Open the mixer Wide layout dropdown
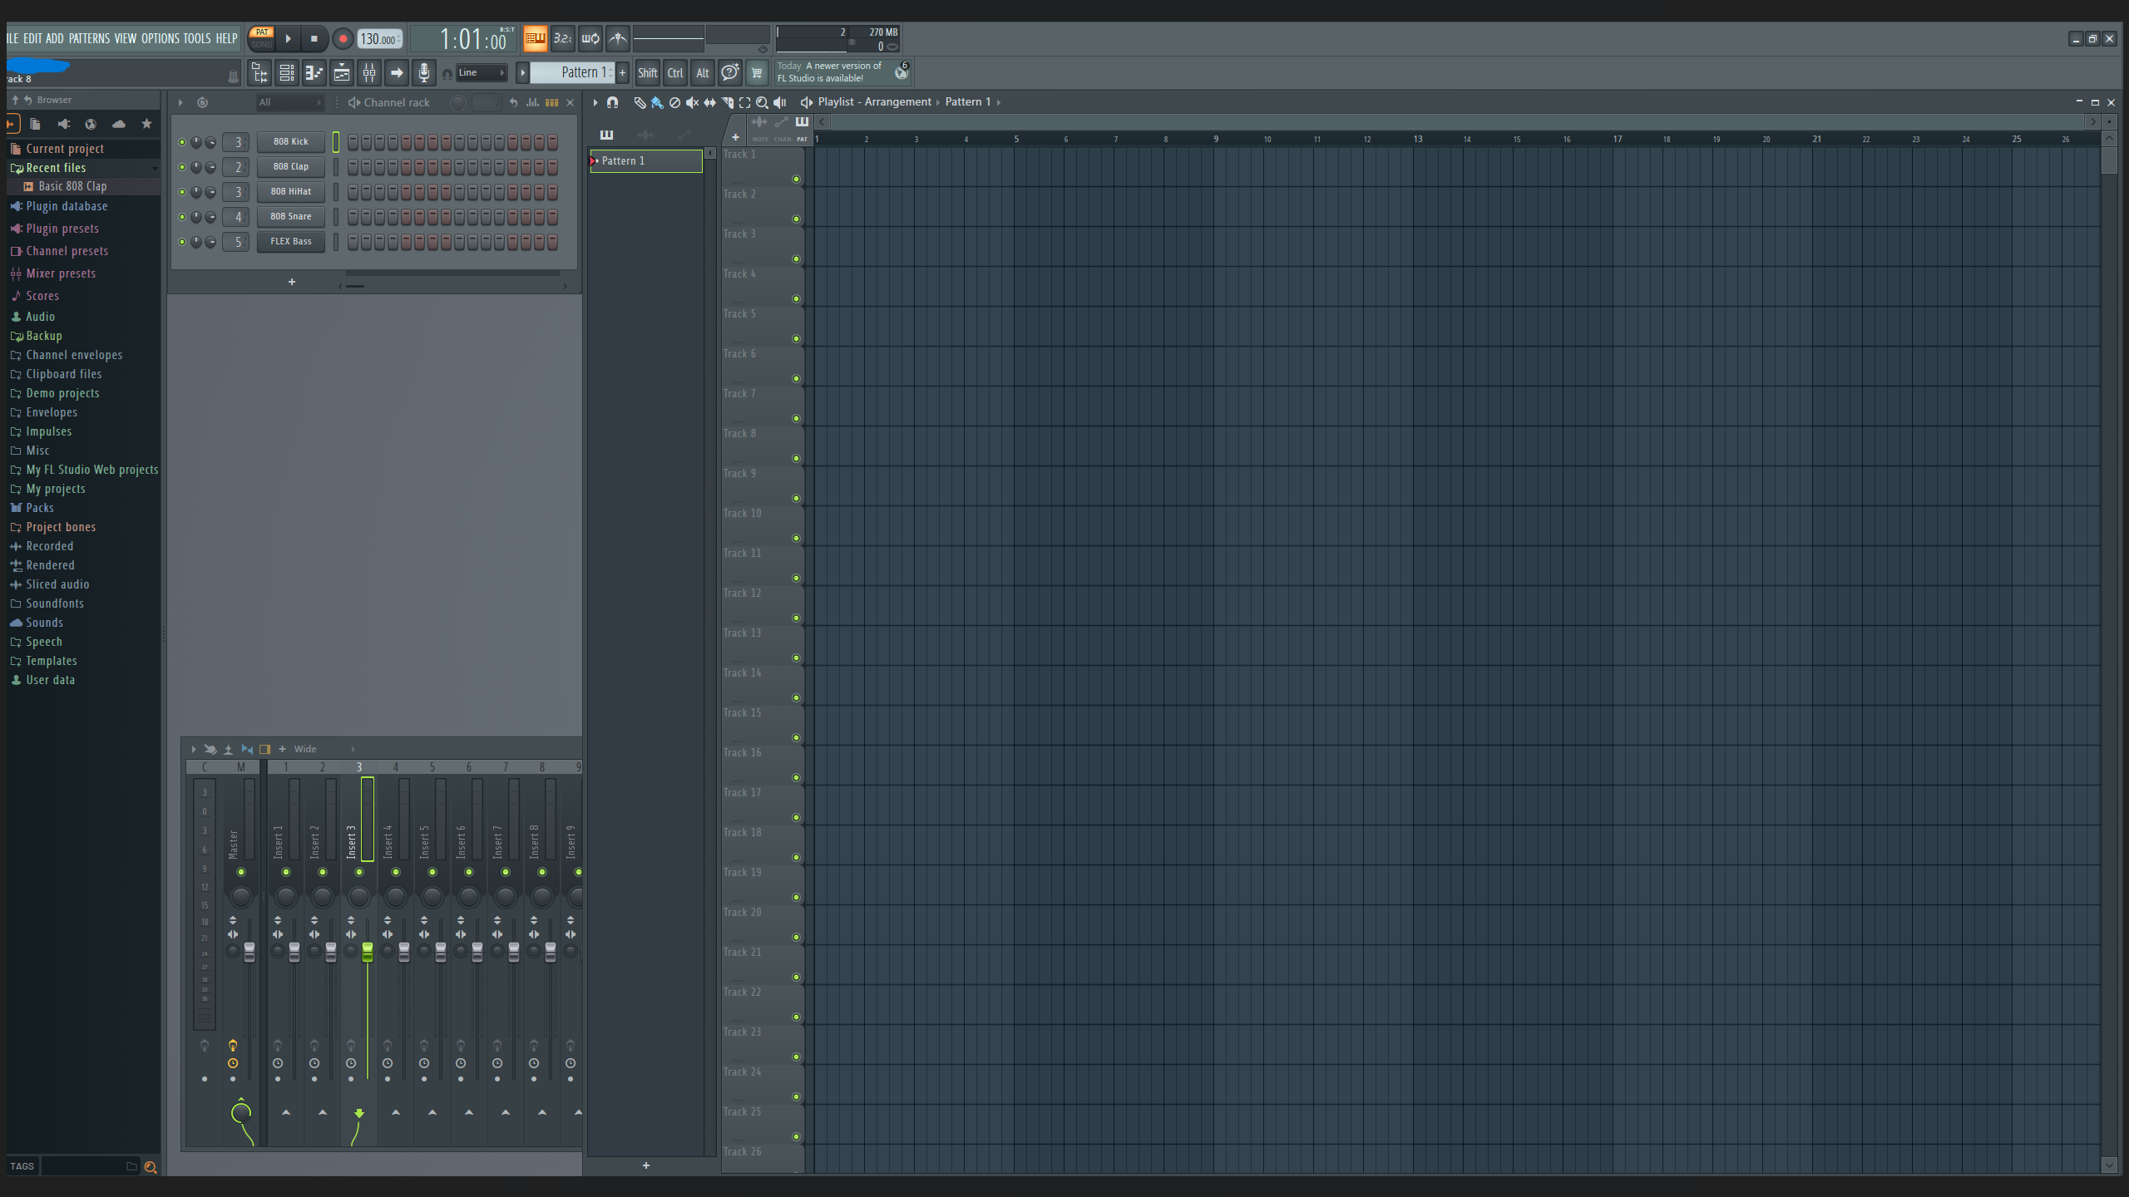This screenshot has width=2129, height=1197. point(324,749)
